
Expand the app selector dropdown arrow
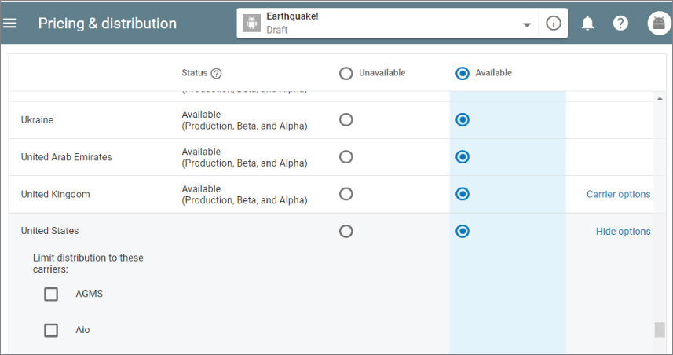(527, 24)
